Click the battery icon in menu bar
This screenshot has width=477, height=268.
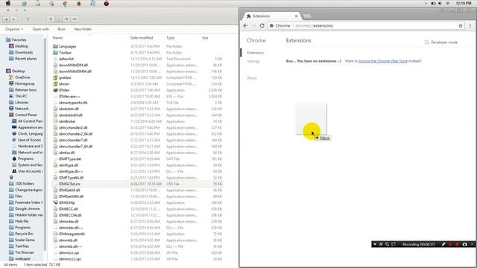pos(433,3)
